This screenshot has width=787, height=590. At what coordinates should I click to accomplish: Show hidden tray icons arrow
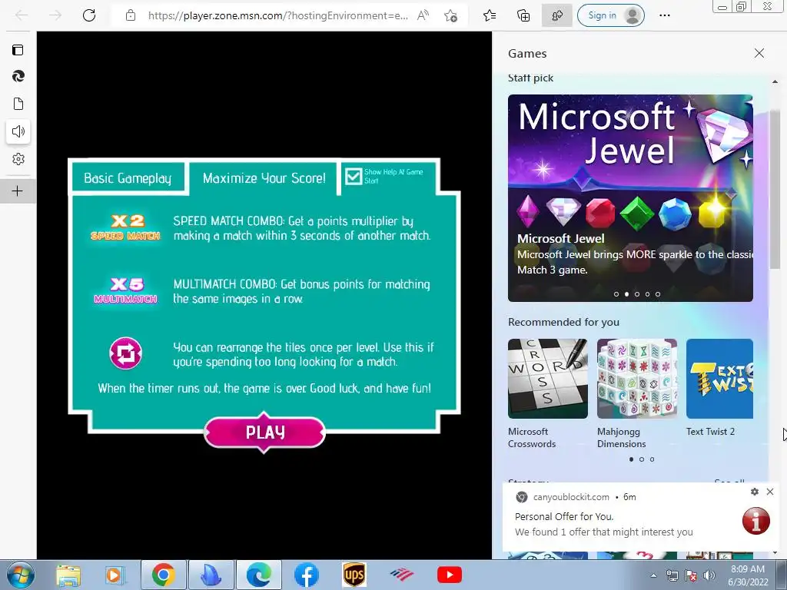coord(653,575)
